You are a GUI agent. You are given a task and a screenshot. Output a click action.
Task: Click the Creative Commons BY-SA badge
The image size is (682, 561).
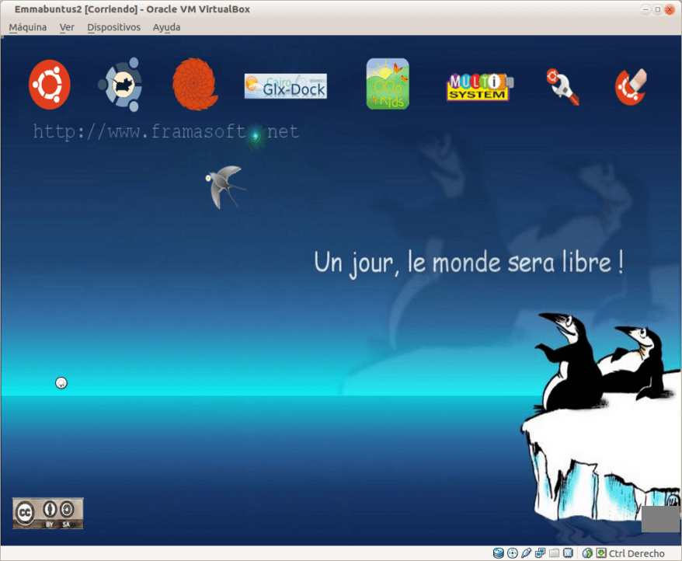(x=47, y=514)
